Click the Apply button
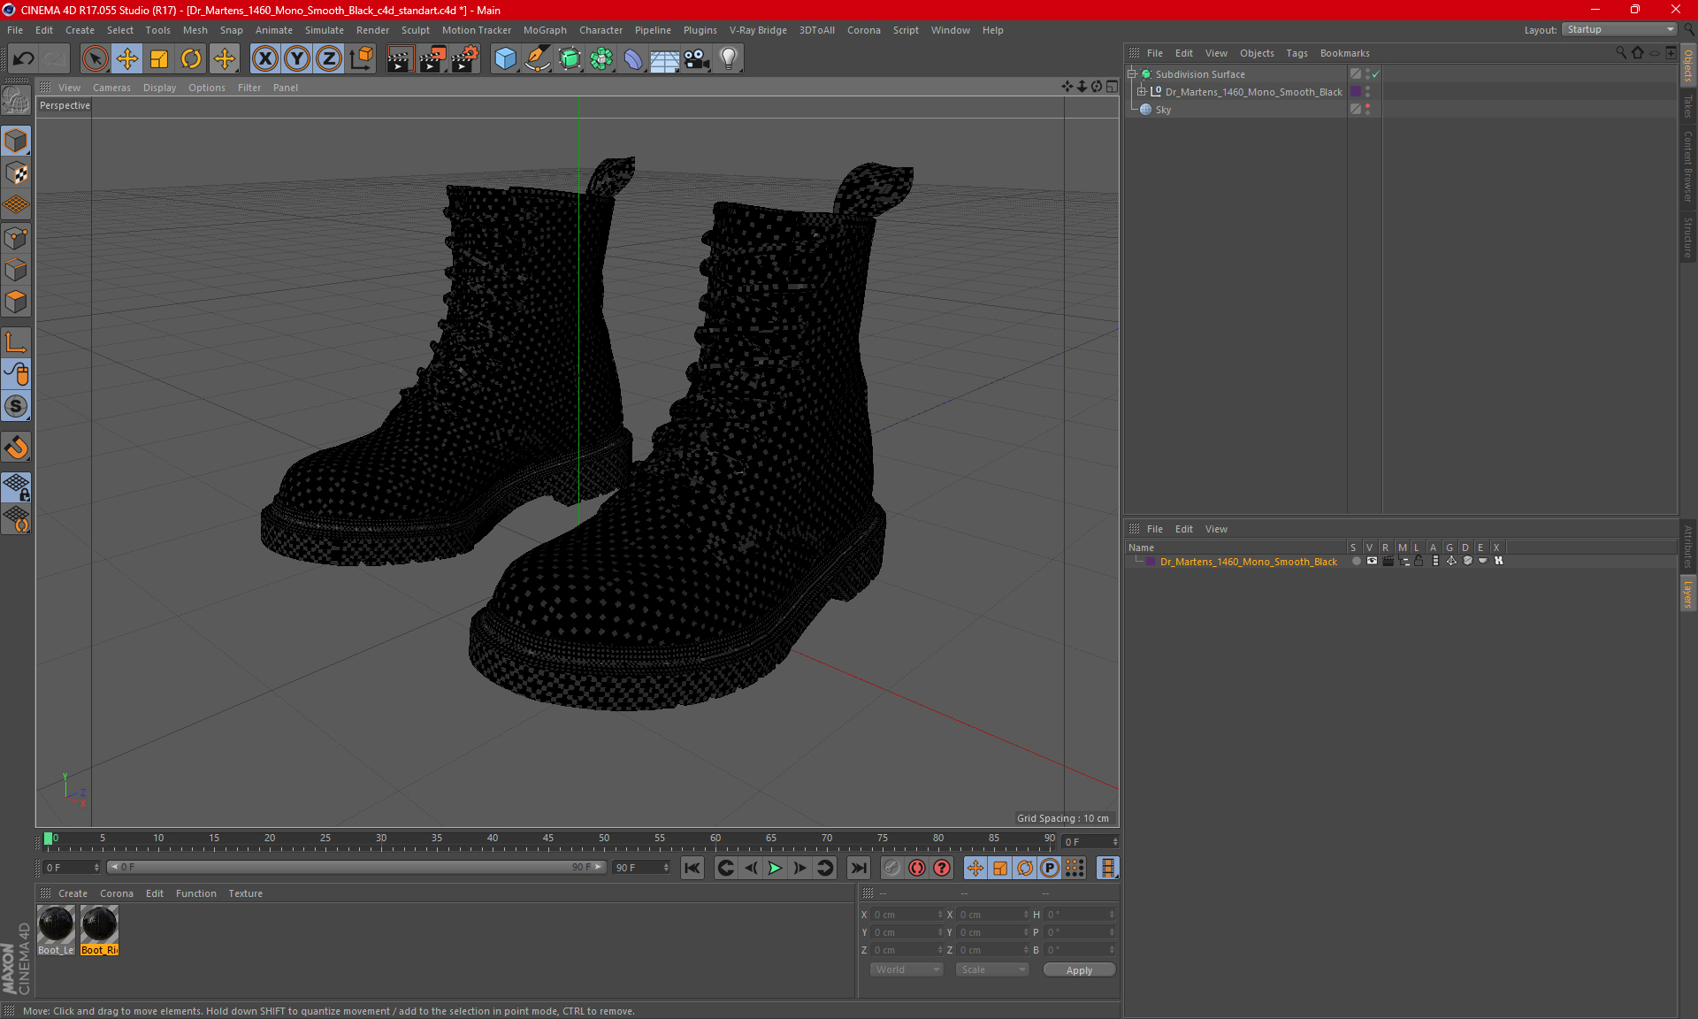Image resolution: width=1698 pixels, height=1019 pixels. pyautogui.click(x=1079, y=970)
